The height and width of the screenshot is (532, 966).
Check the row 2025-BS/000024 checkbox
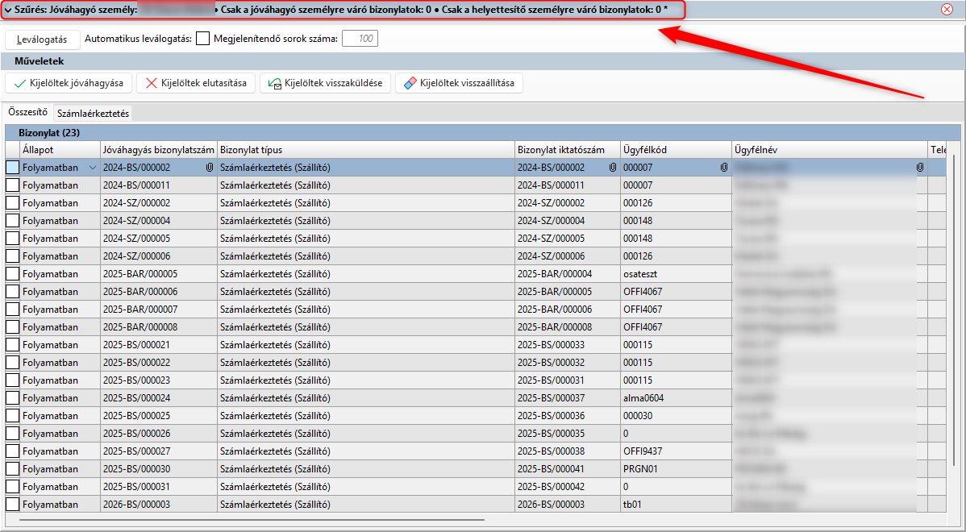click(x=12, y=397)
